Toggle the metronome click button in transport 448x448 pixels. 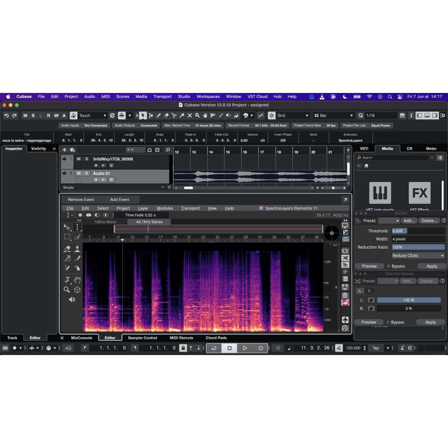402,348
